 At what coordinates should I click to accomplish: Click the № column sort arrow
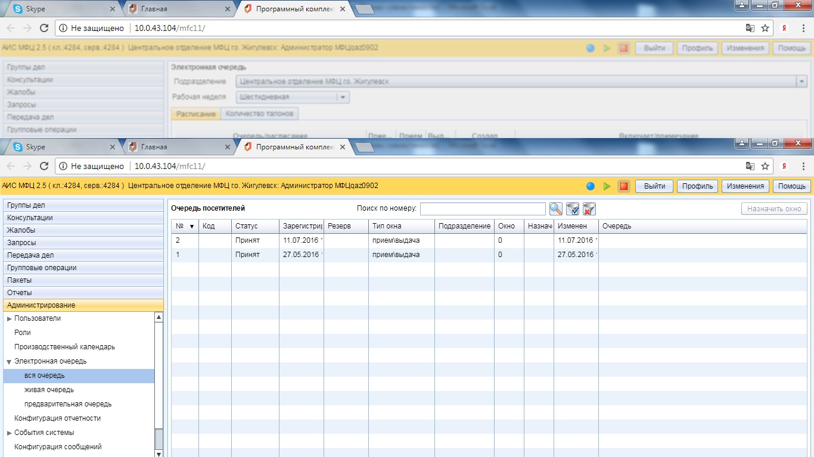(192, 226)
